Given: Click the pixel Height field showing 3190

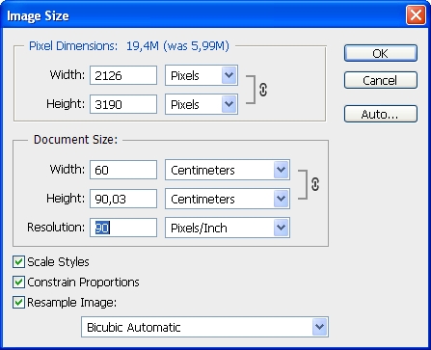Looking at the screenshot, I should [123, 104].
